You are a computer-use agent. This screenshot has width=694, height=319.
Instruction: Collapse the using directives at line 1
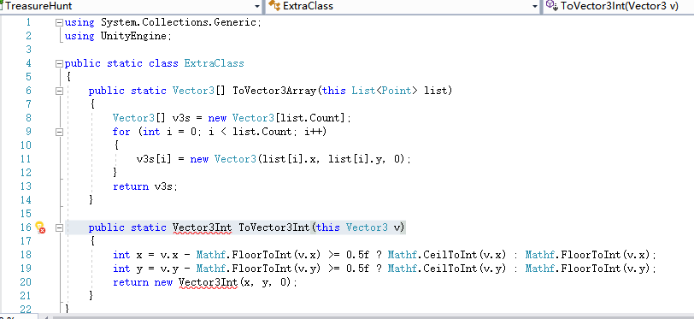coord(59,22)
